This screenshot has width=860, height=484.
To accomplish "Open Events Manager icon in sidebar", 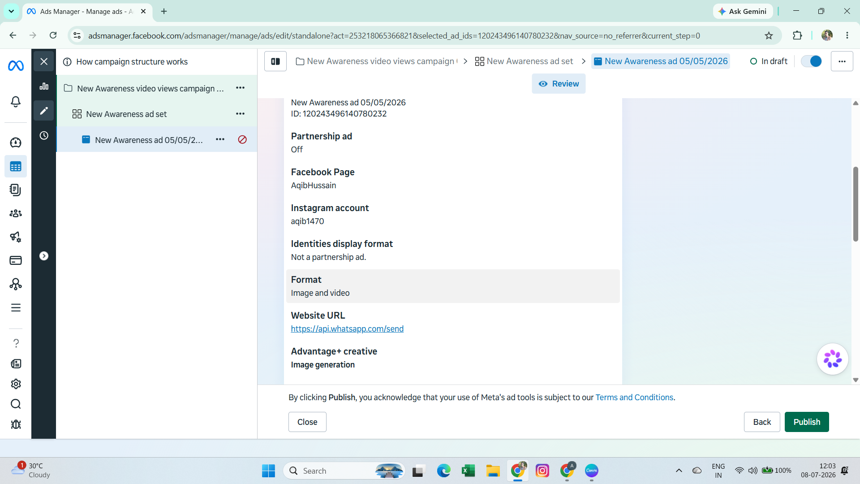I will pos(16,284).
